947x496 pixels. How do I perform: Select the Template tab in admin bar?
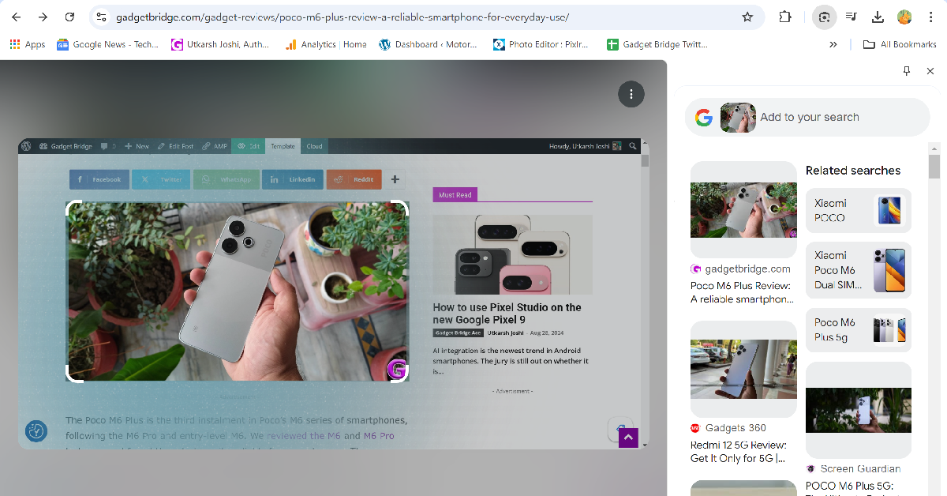[x=283, y=146]
